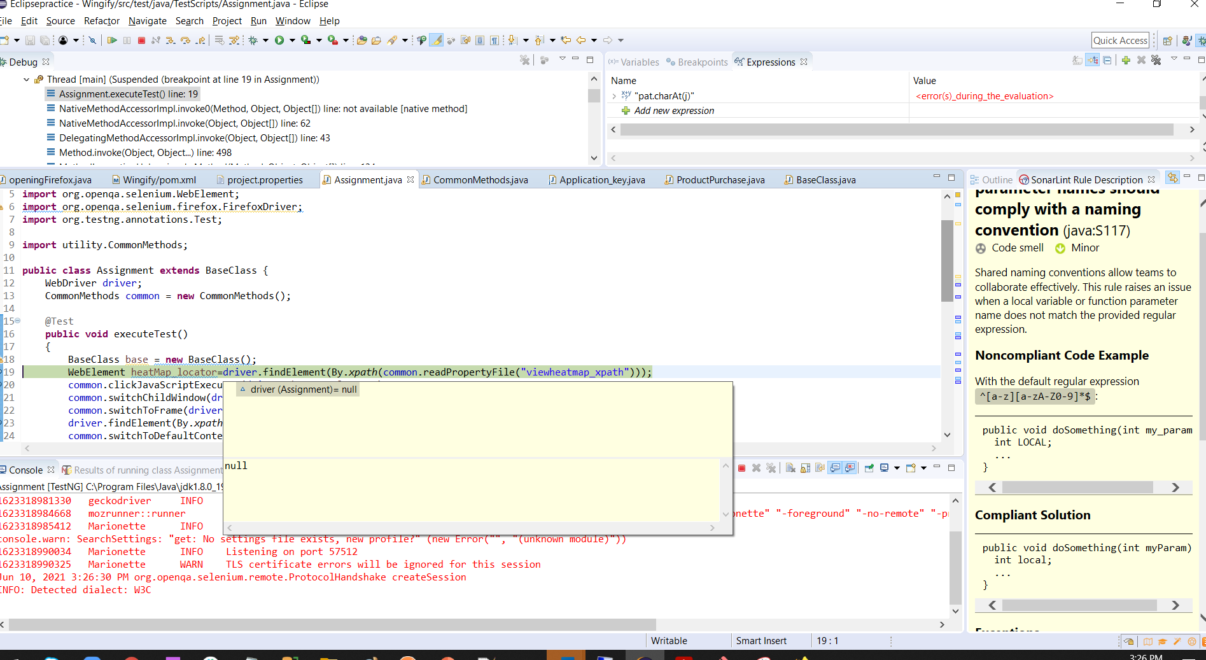Expand the "pat.charAt(j)" expression row
The width and height of the screenshot is (1206, 660).
614,96
